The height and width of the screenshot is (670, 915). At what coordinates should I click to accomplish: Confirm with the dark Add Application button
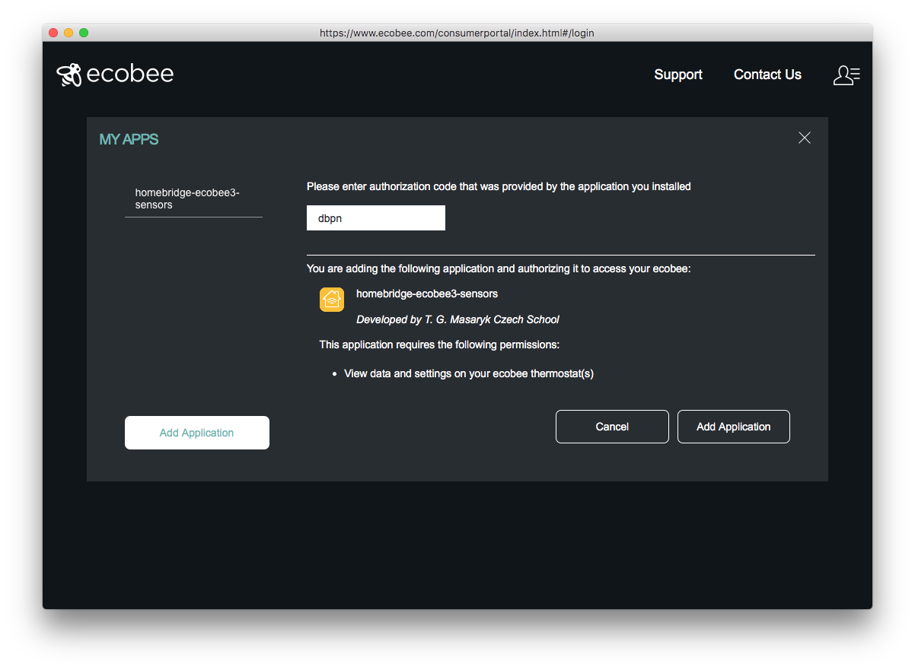734,427
